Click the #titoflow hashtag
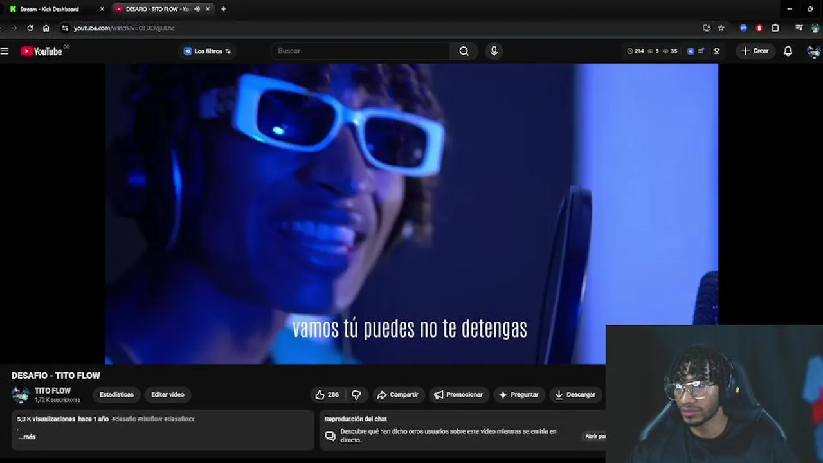 [x=150, y=419]
